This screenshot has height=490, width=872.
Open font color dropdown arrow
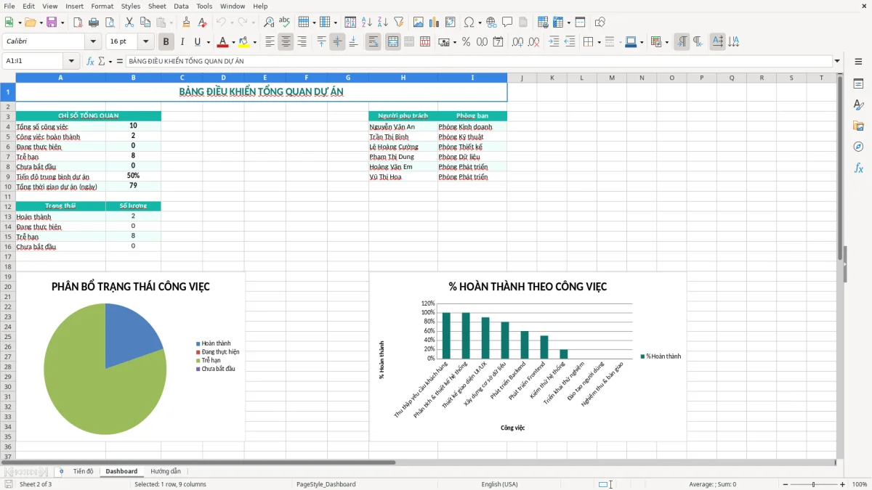[x=233, y=42]
